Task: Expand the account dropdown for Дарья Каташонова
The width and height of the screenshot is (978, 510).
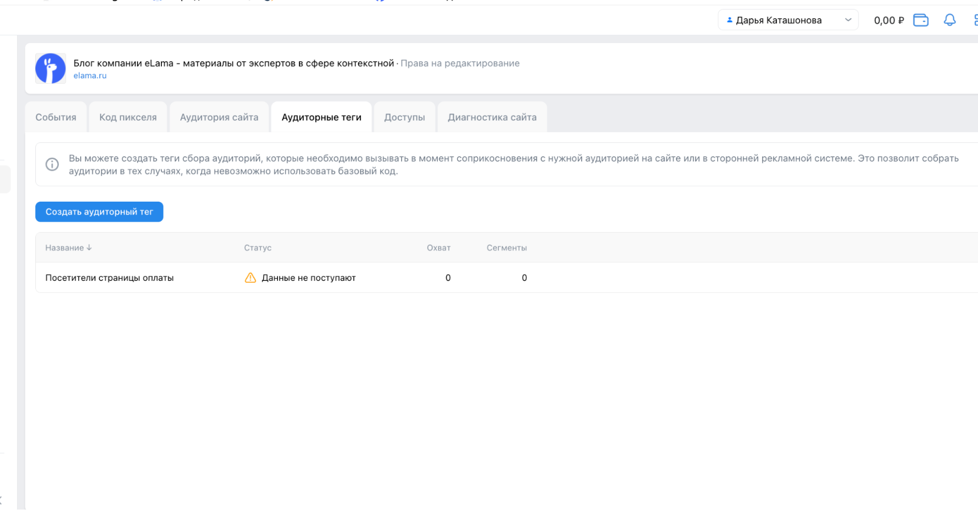Action: pyautogui.click(x=848, y=20)
